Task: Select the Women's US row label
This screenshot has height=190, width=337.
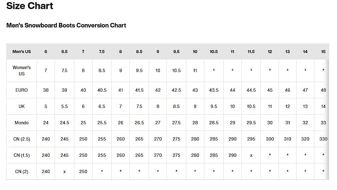Action: [x=22, y=71]
